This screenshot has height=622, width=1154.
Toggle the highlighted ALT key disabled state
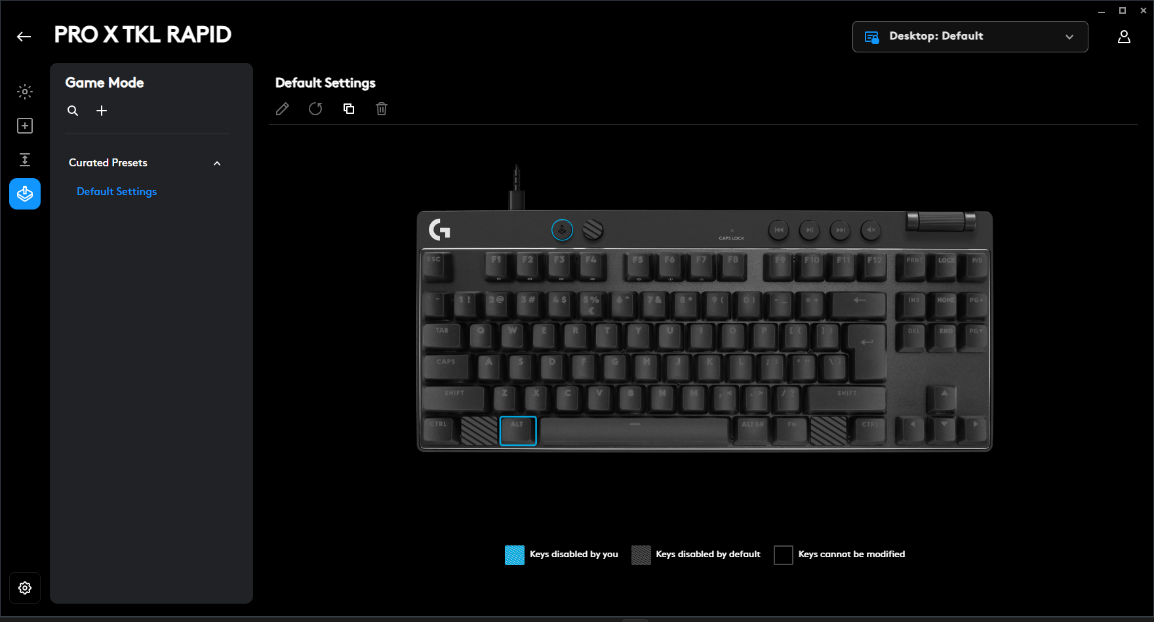518,431
